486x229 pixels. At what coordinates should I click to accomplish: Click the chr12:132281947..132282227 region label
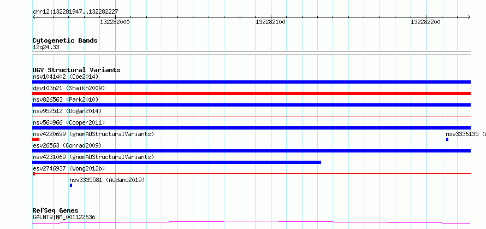point(75,12)
